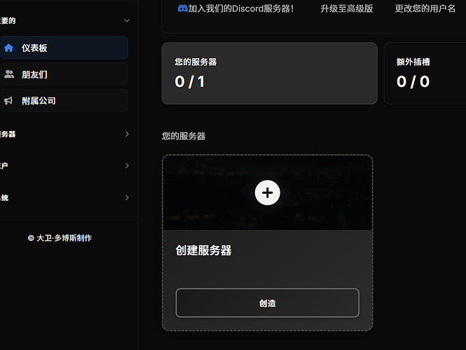466x350 pixels.
Task: Expand the 服务器 sidebar section
Action: [126, 134]
